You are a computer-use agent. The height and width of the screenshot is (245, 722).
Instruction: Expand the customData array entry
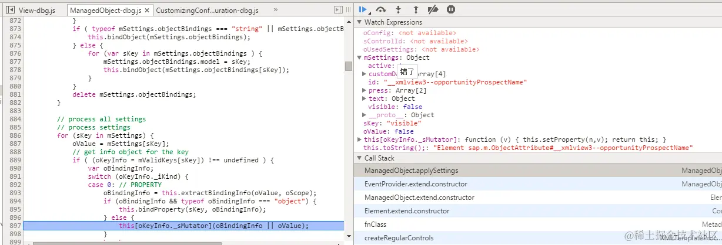pos(365,74)
